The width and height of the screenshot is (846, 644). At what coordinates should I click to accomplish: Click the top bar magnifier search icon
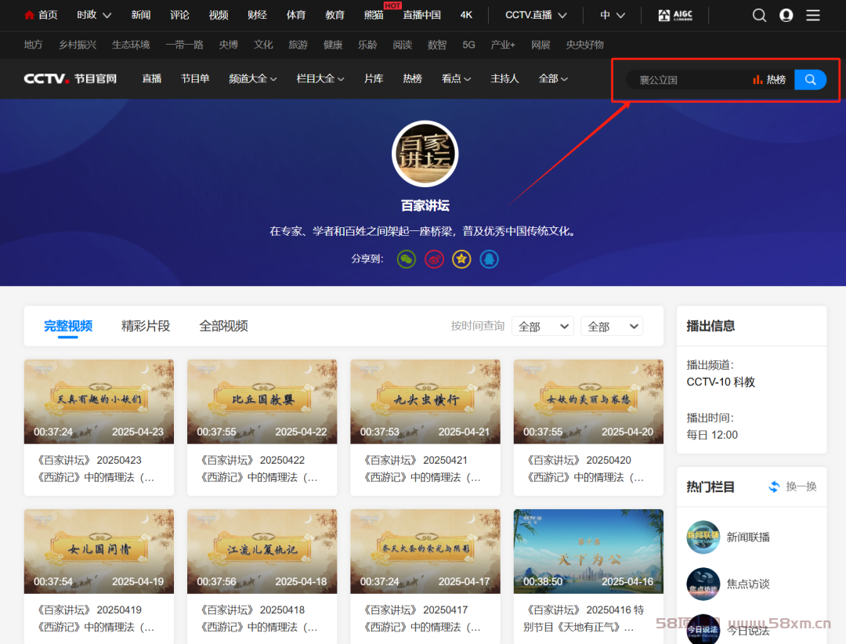click(x=759, y=15)
